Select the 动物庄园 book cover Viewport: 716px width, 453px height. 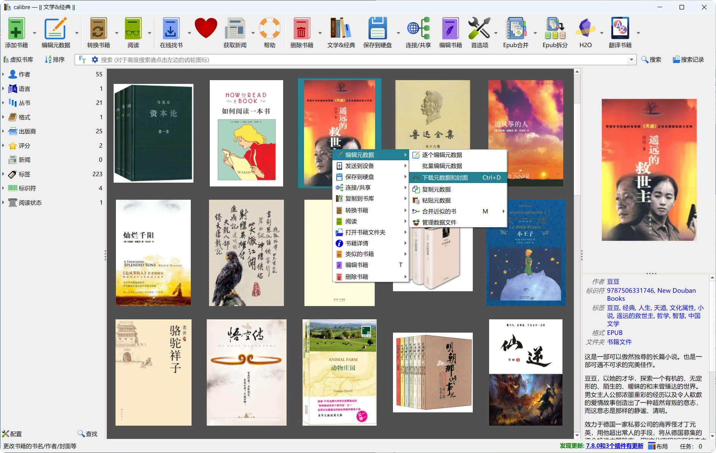(339, 373)
